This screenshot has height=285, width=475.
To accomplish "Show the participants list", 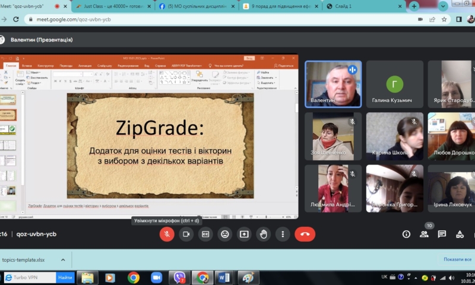I will (x=424, y=234).
